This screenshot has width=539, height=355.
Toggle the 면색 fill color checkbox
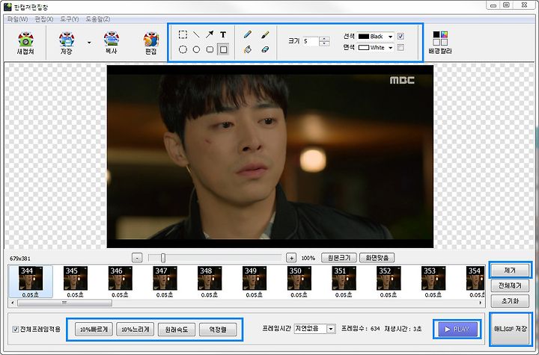pos(401,47)
